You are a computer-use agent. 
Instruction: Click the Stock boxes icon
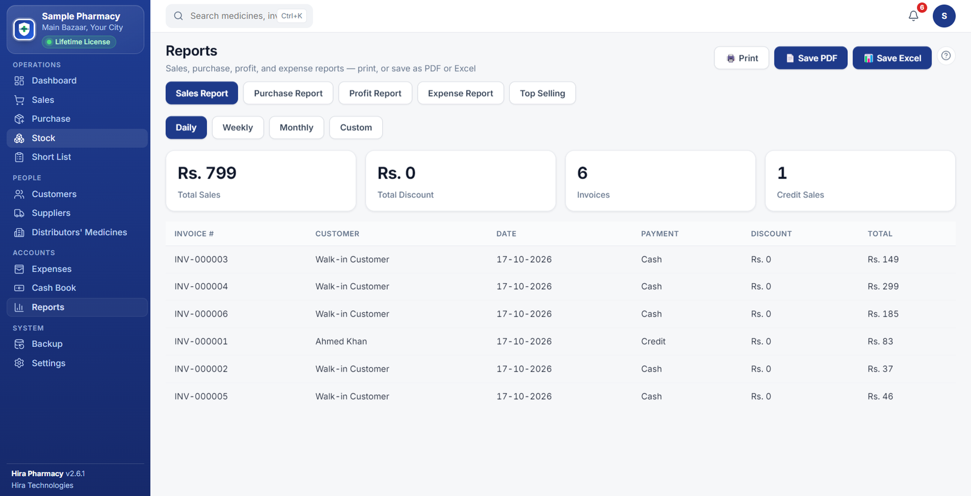19,138
